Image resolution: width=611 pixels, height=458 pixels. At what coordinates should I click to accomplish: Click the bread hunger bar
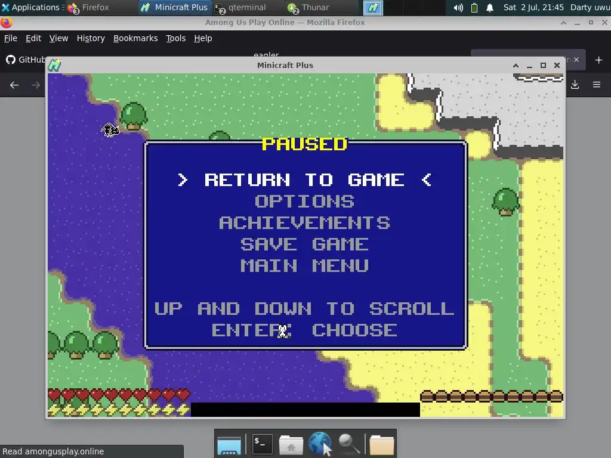click(x=492, y=396)
